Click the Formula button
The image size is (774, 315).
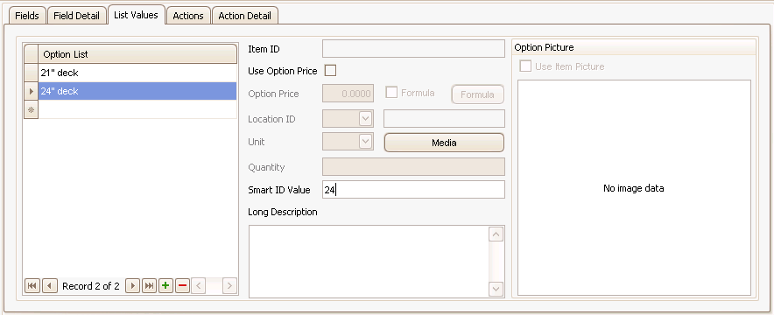477,94
